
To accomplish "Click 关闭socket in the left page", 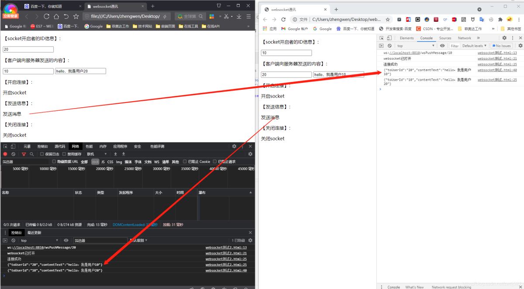I will (x=14, y=135).
